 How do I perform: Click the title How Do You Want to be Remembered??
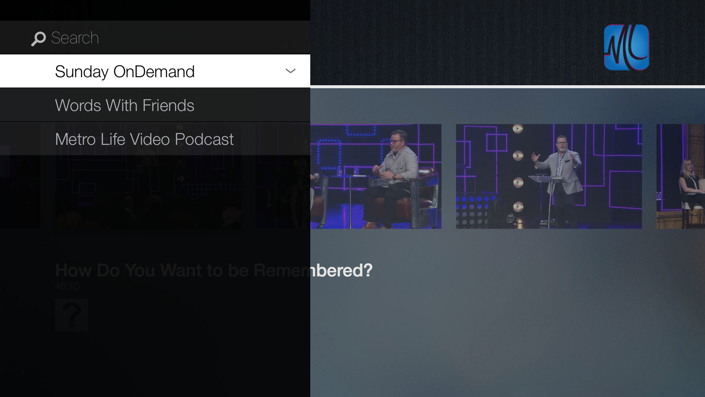click(214, 271)
